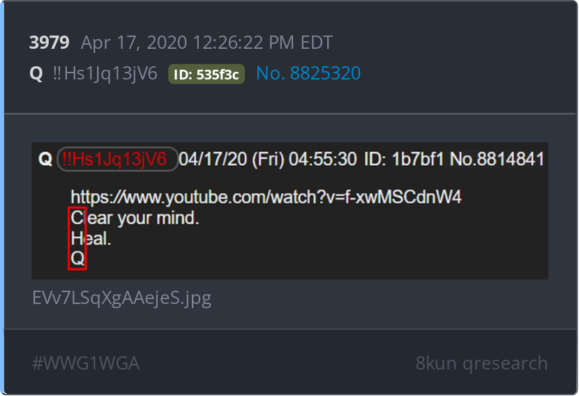This screenshot has height=396, width=579.
Task: Click the Apr 17, 2020 timestamp
Action: pyautogui.click(x=206, y=43)
